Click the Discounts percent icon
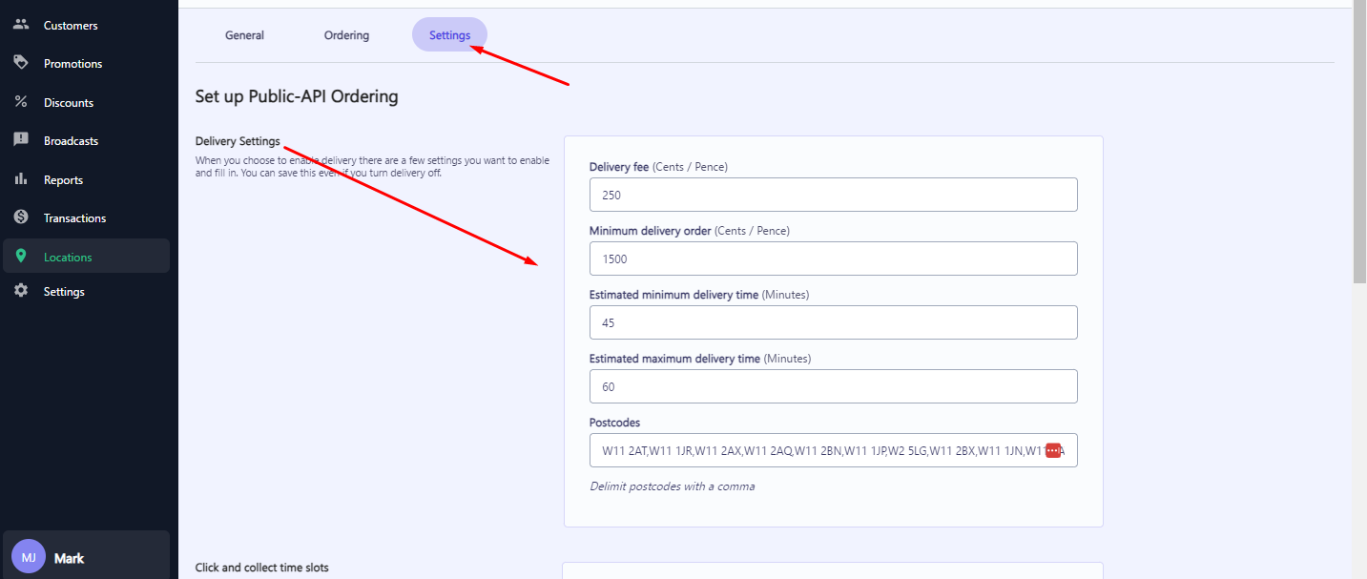1367x579 pixels. pyautogui.click(x=21, y=102)
